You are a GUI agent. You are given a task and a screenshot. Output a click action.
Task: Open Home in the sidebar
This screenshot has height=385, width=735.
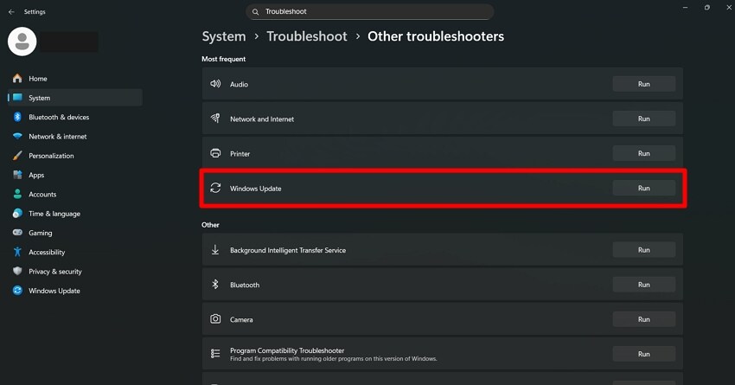(x=75, y=79)
